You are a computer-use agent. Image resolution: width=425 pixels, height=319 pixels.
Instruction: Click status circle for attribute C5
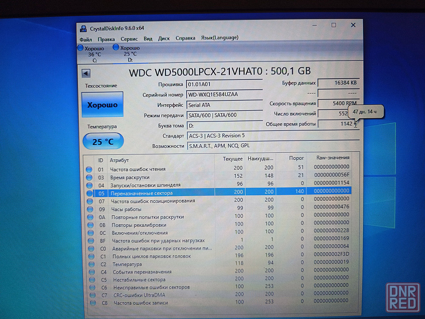point(92,280)
